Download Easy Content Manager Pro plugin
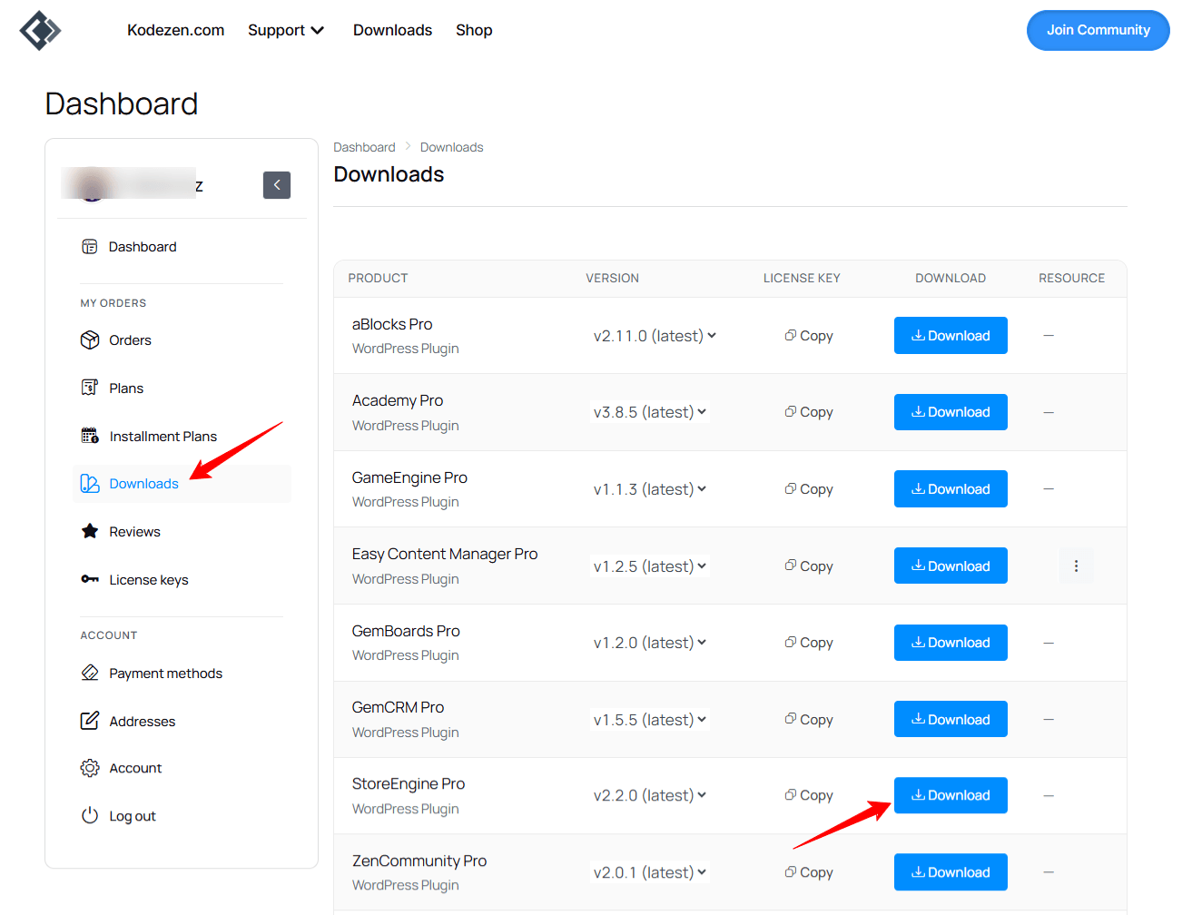This screenshot has width=1192, height=915. click(x=951, y=566)
